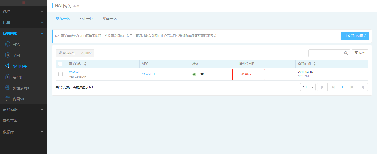This screenshot has width=377, height=154.
Task: Open 内网VIP sidebar entry
Action: tap(19, 99)
